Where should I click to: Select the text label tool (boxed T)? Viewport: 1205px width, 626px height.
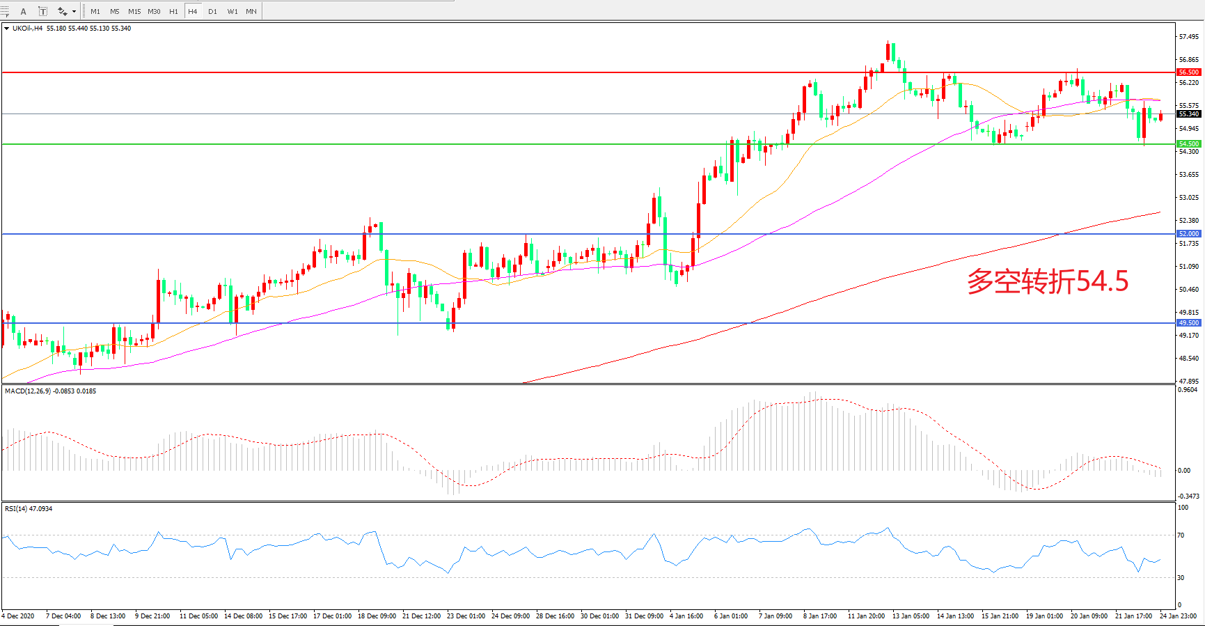pos(42,11)
